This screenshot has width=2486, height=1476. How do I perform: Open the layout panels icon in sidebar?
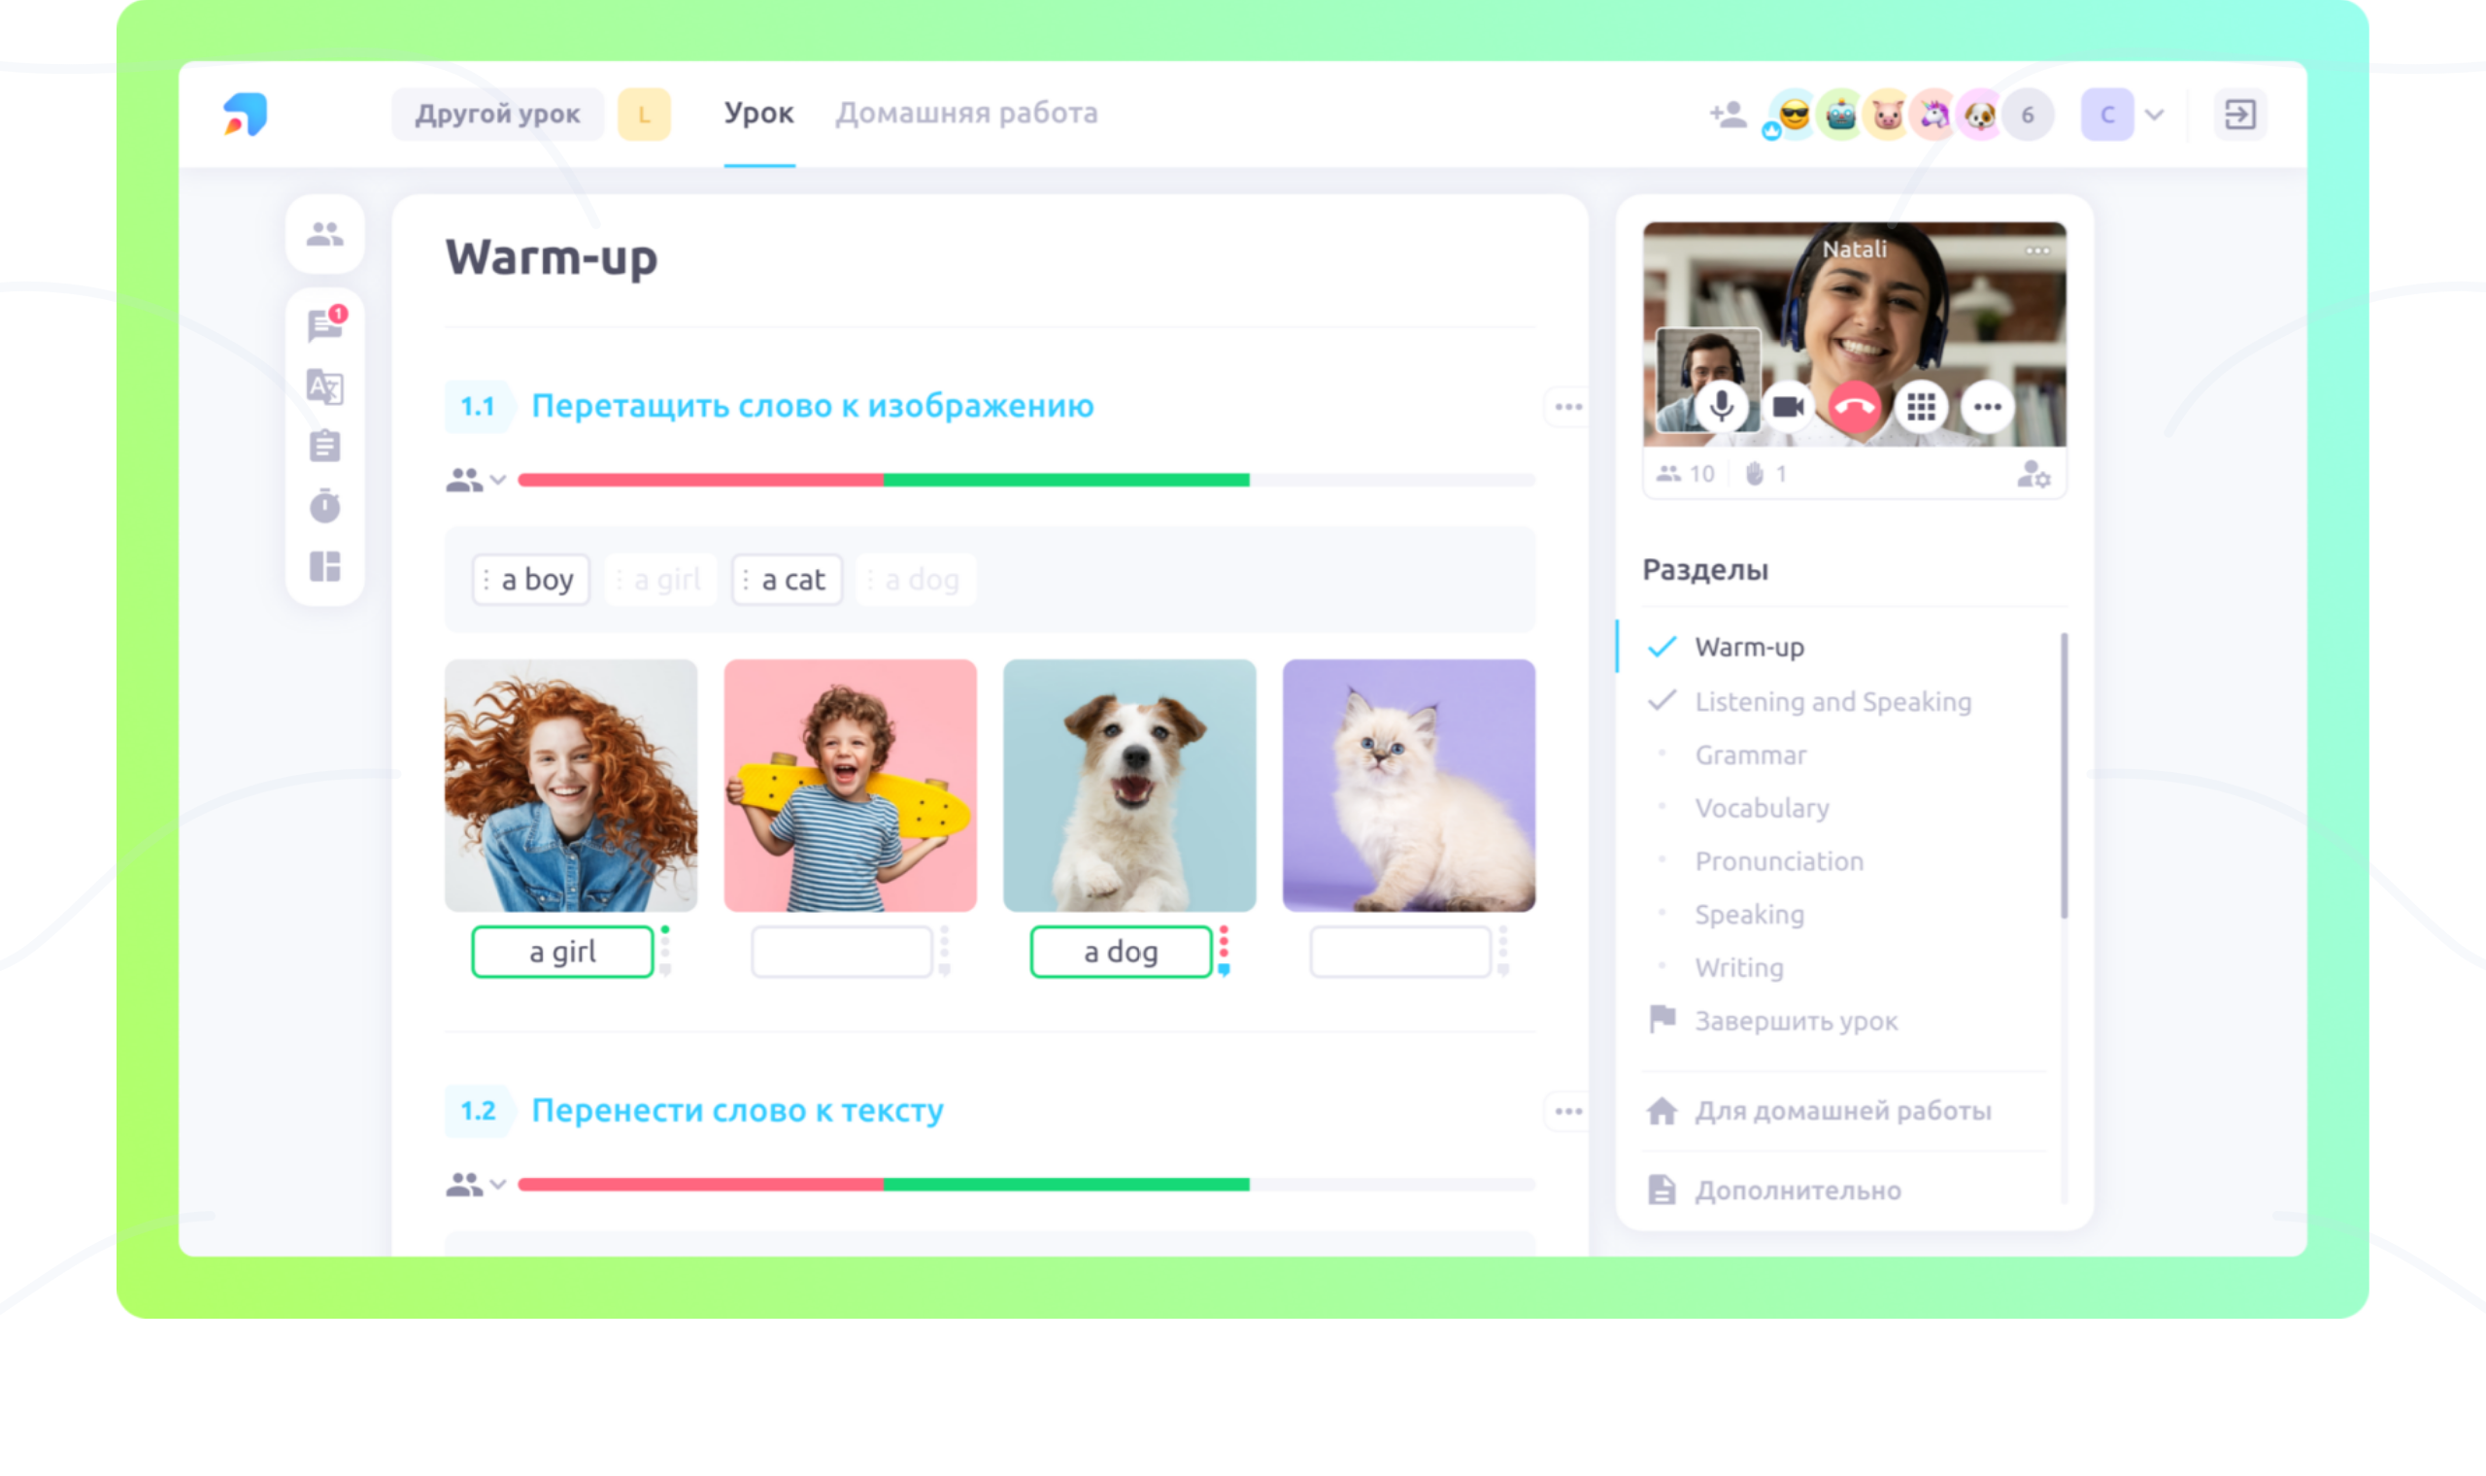pyautogui.click(x=325, y=567)
